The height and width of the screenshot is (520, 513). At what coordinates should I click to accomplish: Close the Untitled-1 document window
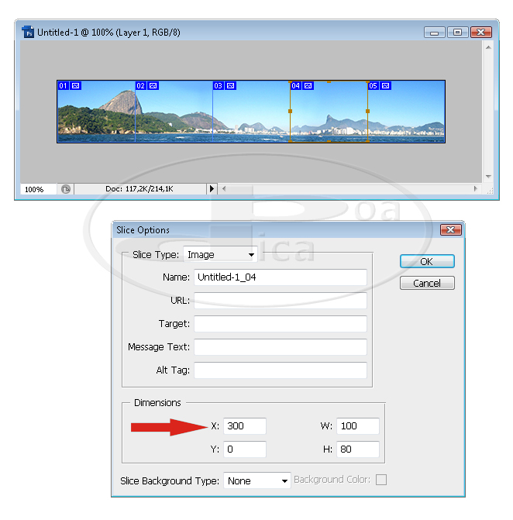pyautogui.click(x=481, y=33)
